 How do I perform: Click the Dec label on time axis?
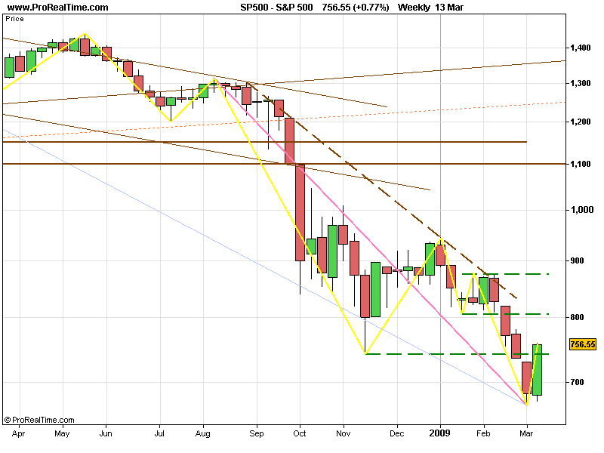(x=397, y=433)
